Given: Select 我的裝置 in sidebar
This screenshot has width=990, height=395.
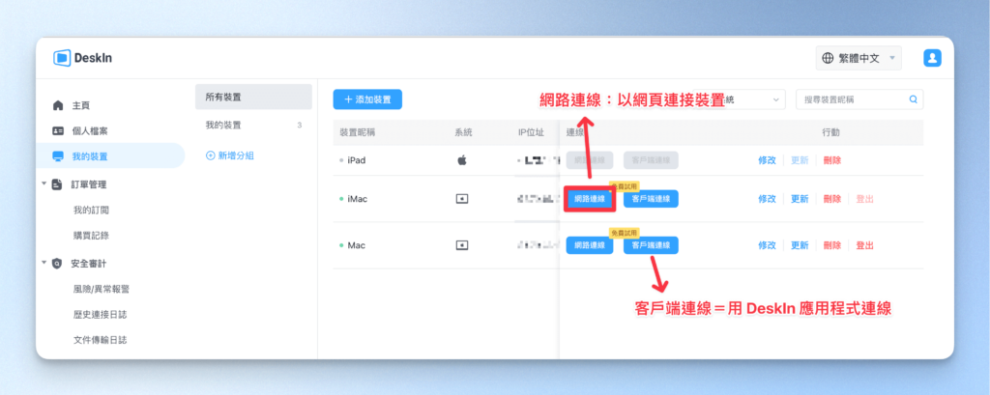Looking at the screenshot, I should click(110, 156).
